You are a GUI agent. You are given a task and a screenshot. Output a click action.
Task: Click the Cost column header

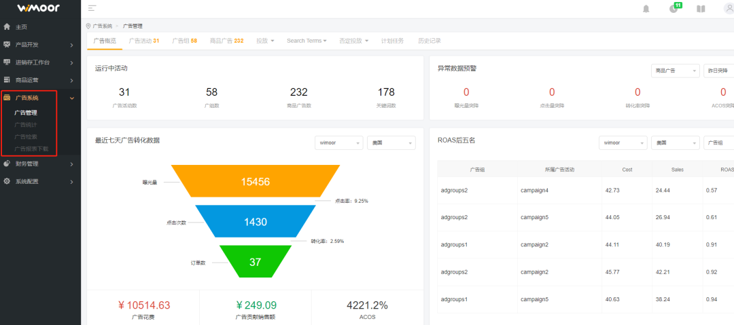627,169
